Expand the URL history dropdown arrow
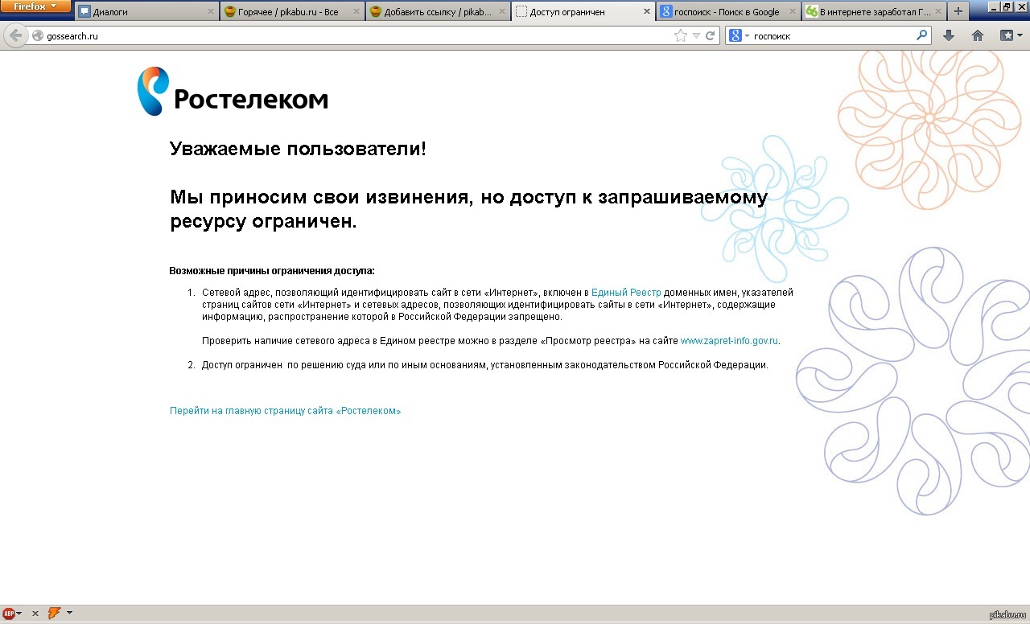 [697, 35]
